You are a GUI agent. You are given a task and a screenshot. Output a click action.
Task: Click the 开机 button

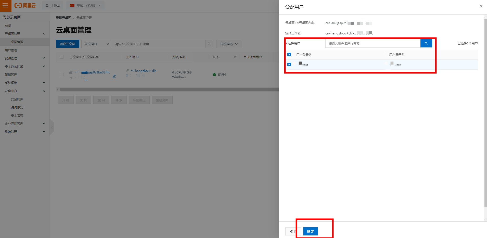coord(66,100)
